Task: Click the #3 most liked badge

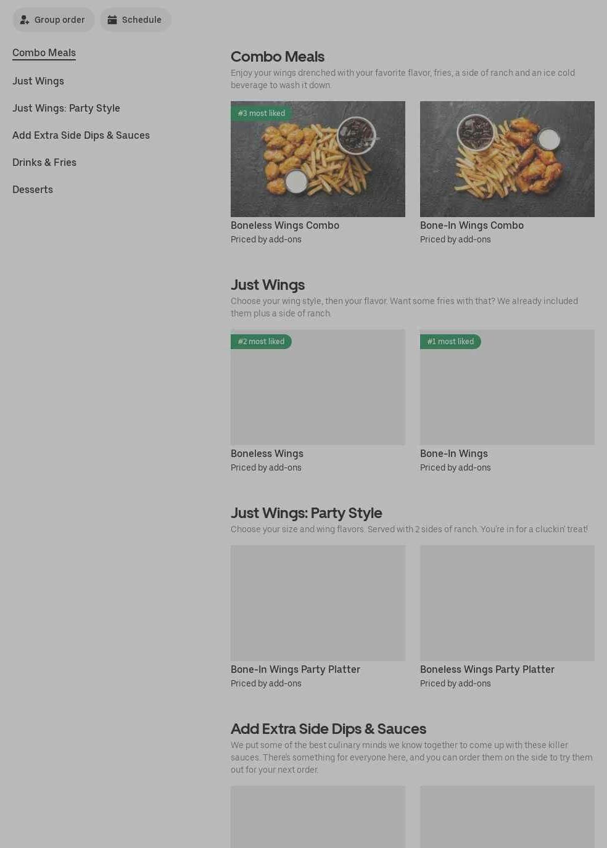Action: coord(262,113)
